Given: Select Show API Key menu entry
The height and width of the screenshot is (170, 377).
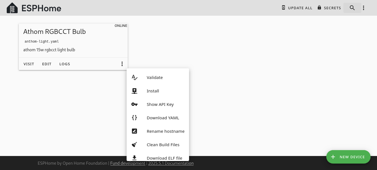Looking at the screenshot, I should pos(160,104).
